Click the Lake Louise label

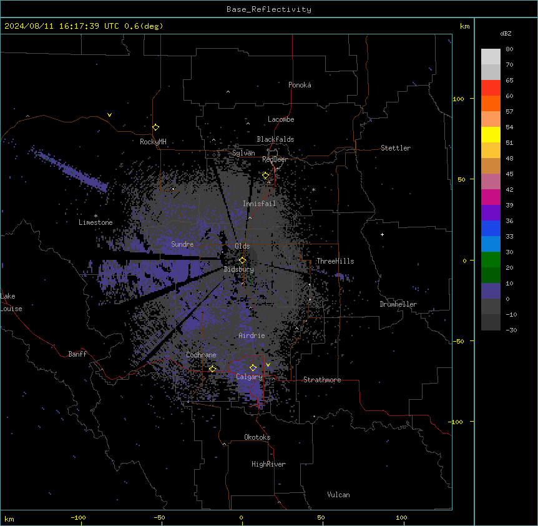[11, 302]
